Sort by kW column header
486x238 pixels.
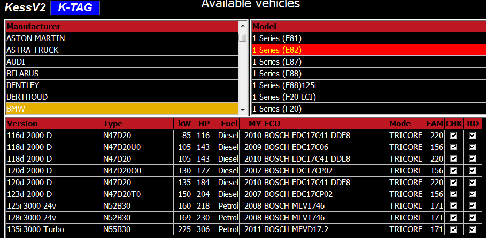point(183,124)
